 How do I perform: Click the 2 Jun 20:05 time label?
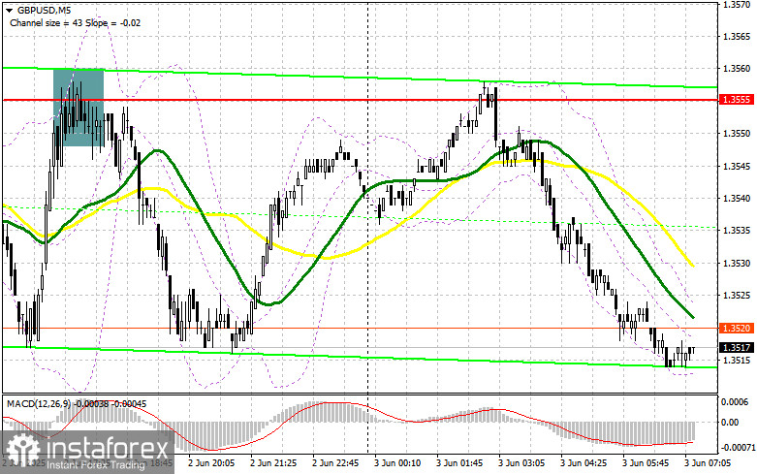(x=211, y=463)
